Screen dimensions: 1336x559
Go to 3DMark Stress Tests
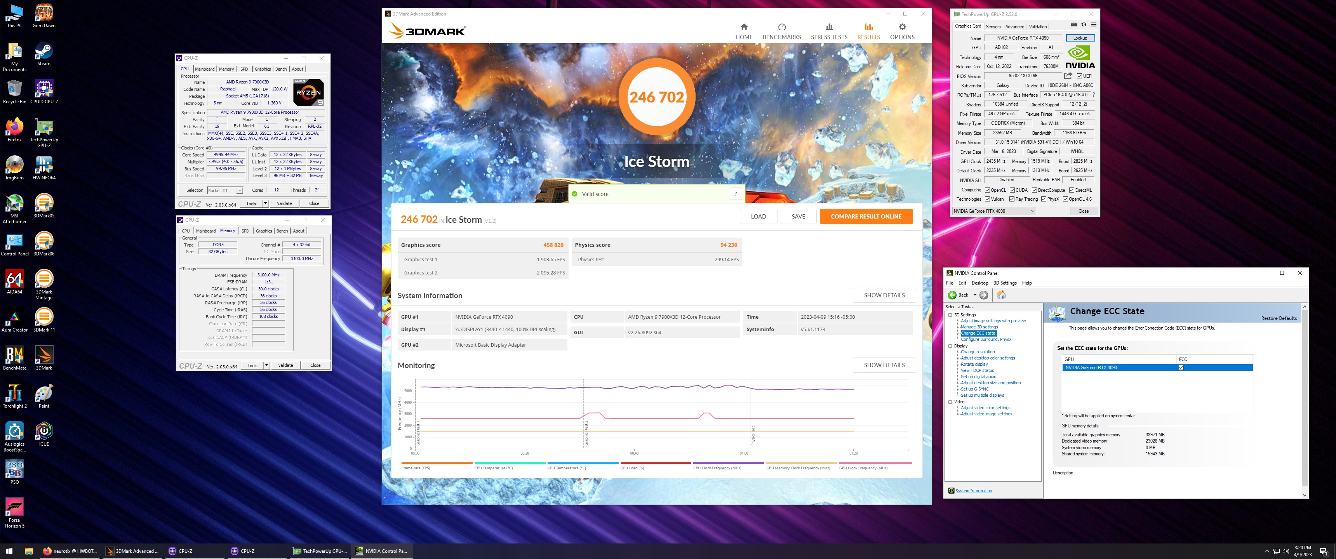(829, 31)
